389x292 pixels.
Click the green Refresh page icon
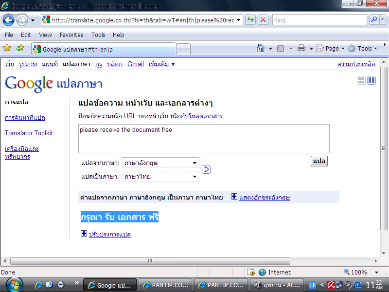tap(250, 19)
